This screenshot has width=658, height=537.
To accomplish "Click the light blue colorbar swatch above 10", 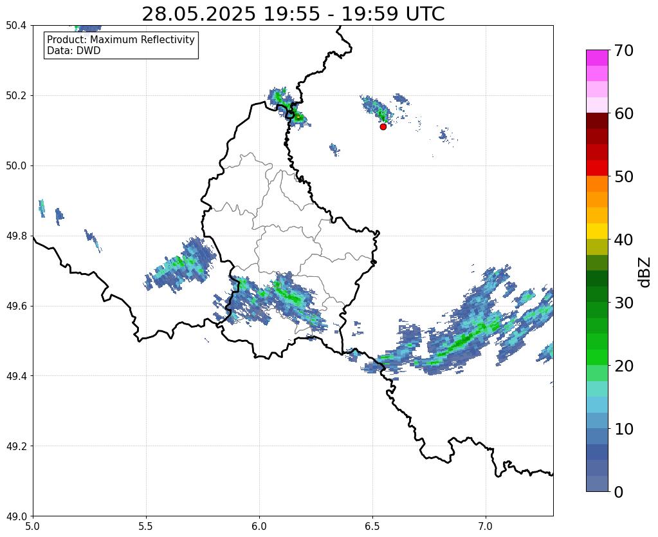I will (597, 420).
